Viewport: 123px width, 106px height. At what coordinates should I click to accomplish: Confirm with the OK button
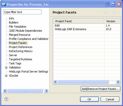[89, 99]
